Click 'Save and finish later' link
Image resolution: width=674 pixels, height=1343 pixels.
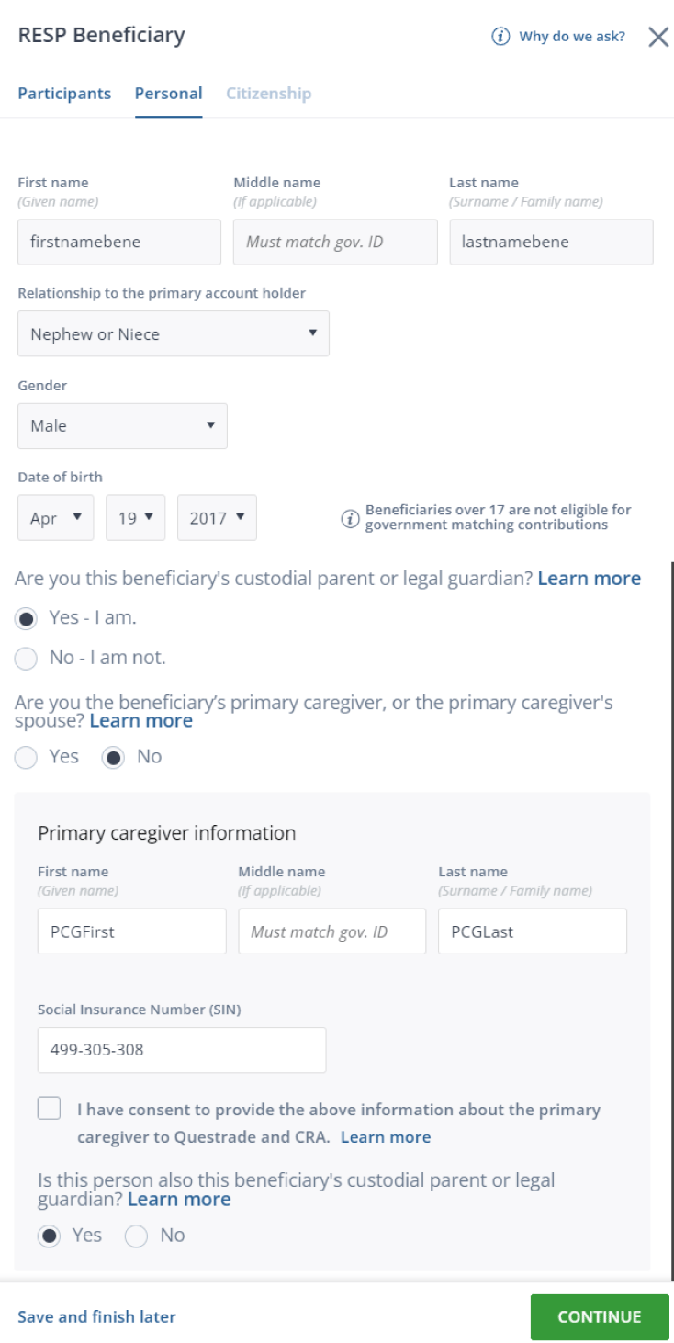point(96,1316)
